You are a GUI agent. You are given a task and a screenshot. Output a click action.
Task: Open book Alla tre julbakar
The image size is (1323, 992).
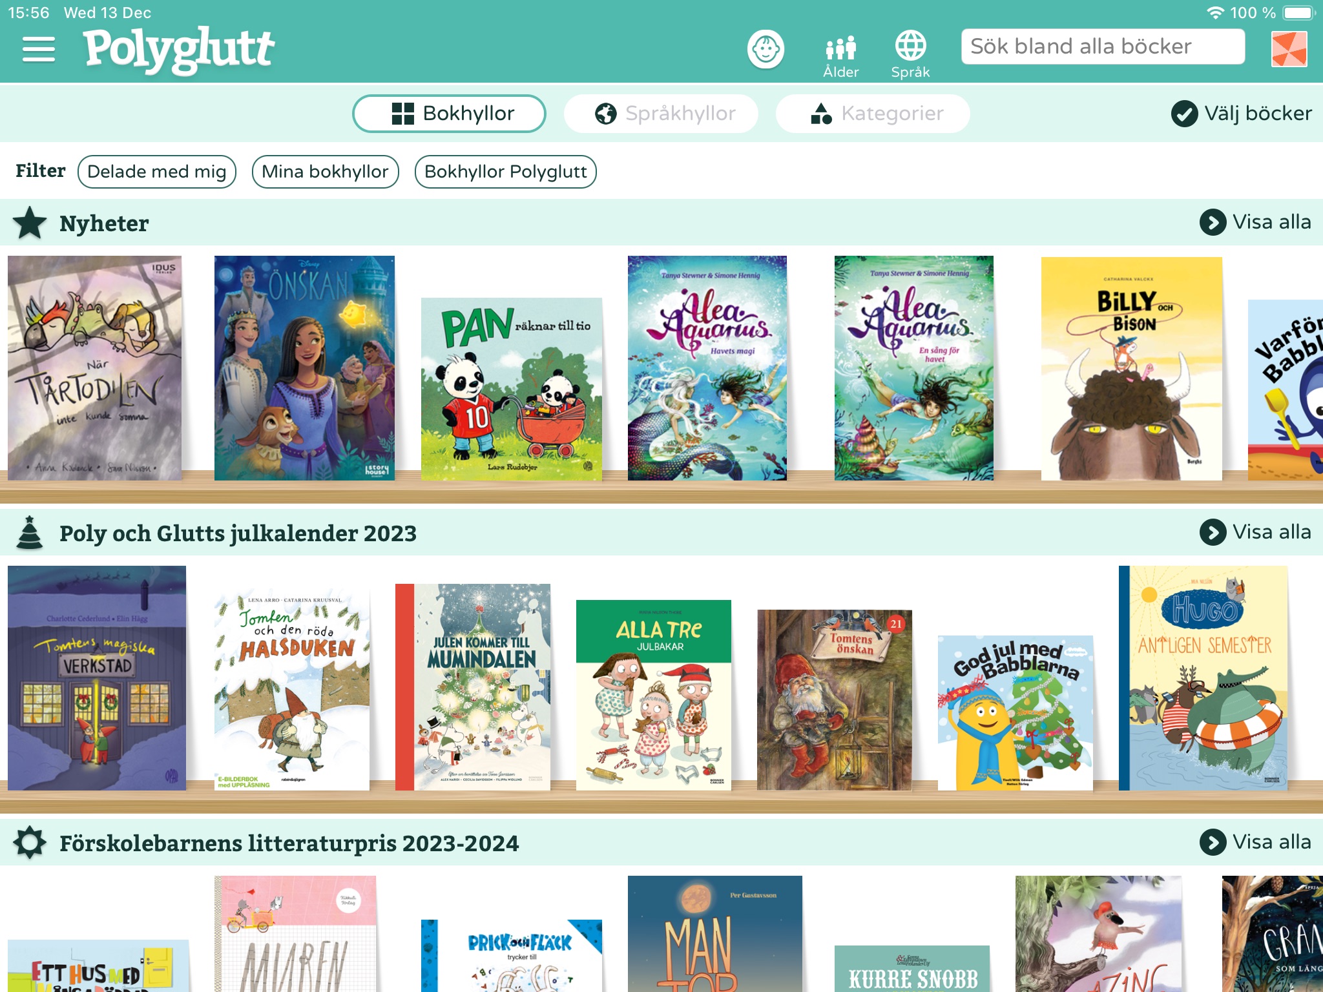(x=654, y=695)
